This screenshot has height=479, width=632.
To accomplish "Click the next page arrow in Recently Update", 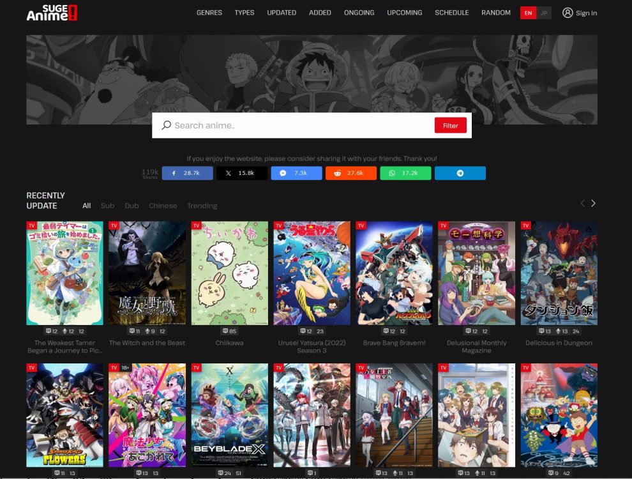I will pyautogui.click(x=593, y=203).
